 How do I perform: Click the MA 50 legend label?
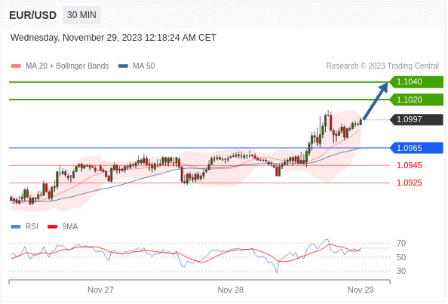click(x=144, y=66)
